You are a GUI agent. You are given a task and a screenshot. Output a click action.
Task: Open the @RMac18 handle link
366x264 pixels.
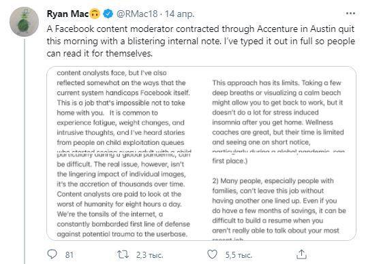point(137,14)
